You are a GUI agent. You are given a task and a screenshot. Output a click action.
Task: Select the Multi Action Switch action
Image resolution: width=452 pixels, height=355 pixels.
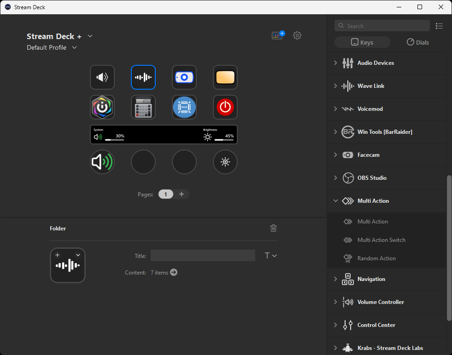coord(387,240)
